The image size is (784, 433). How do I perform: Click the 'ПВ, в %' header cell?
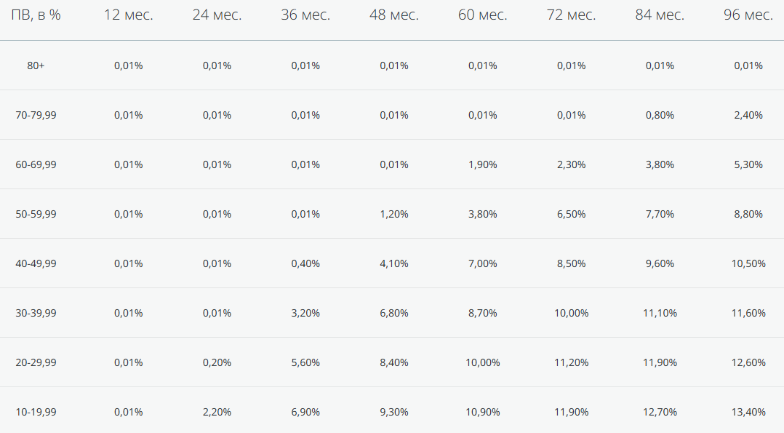click(36, 15)
